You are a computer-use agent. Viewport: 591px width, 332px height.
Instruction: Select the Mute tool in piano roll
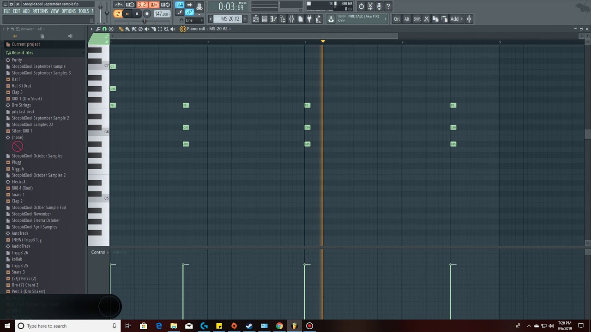click(147, 29)
